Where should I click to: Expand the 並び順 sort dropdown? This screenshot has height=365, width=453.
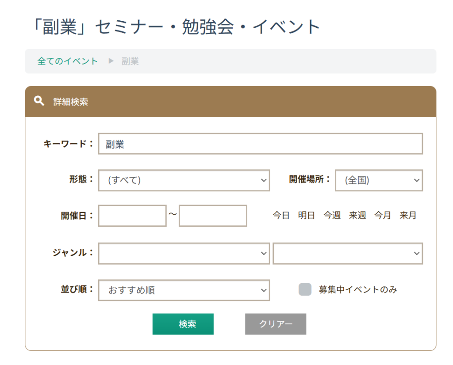tap(184, 290)
